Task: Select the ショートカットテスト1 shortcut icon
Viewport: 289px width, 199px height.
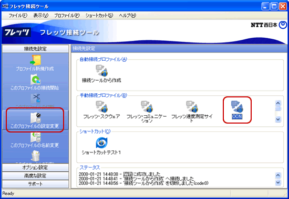Action: pyautogui.click(x=101, y=142)
